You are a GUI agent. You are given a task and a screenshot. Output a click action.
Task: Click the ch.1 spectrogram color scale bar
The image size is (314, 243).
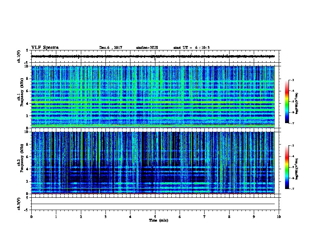[x=287, y=102]
